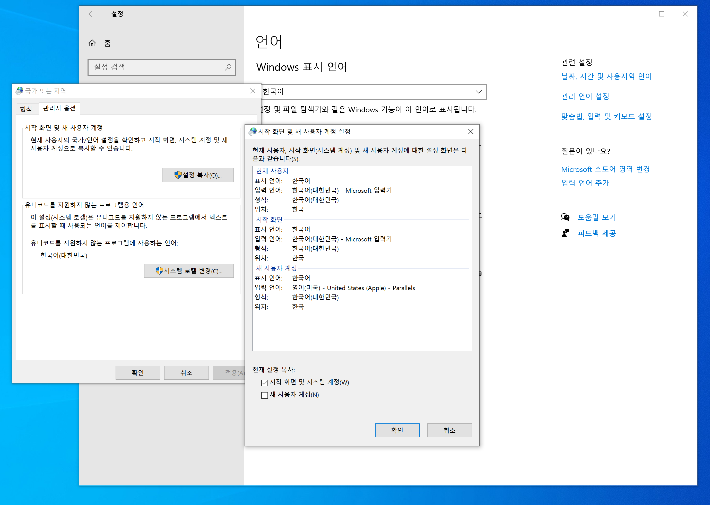Select the 관리자 옵션 tab
The image size is (710, 505).
click(x=59, y=108)
